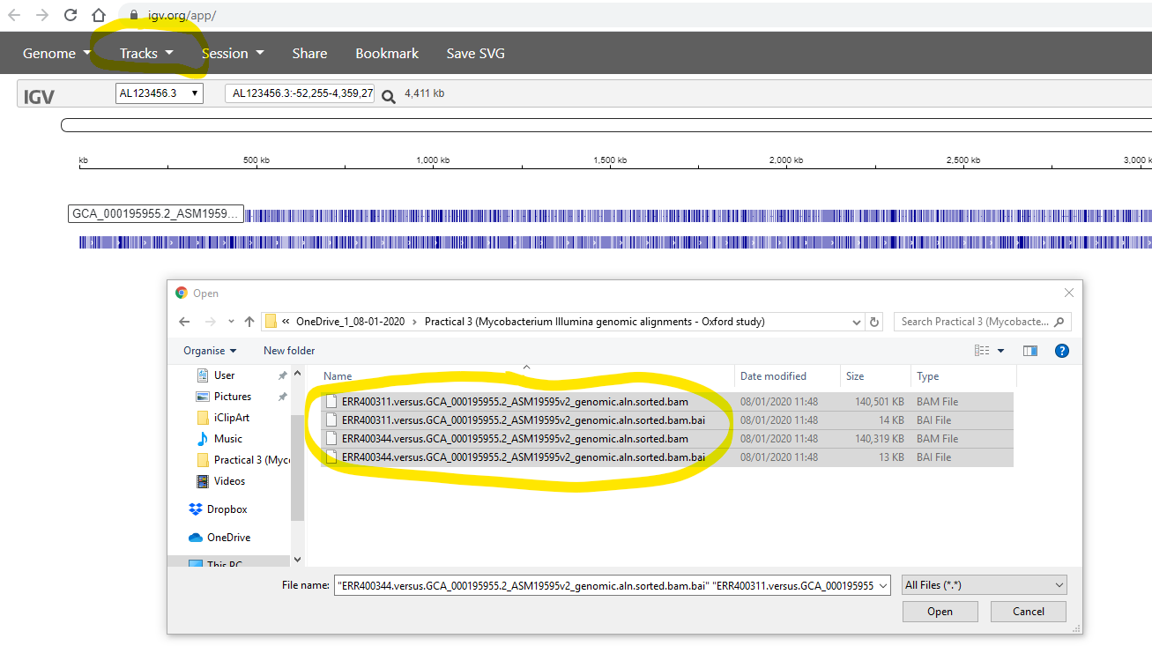Screen dimensions: 1152x661
Task: Change the file view layout icon
Action: coord(982,351)
